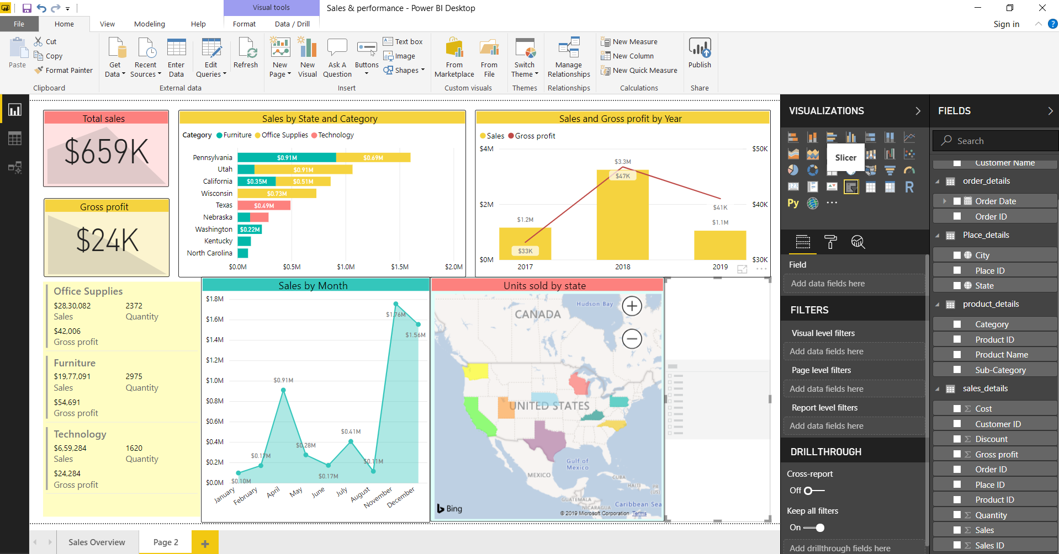Check the Product Name field checkbox
This screenshot has height=554, width=1059.
pos(957,354)
